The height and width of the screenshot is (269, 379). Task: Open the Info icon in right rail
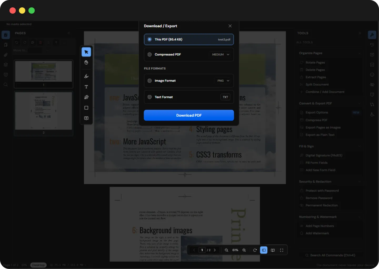tap(372, 75)
